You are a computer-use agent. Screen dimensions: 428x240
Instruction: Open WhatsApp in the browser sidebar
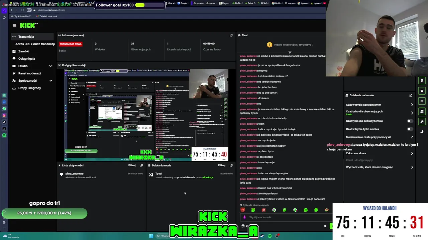click(4, 109)
